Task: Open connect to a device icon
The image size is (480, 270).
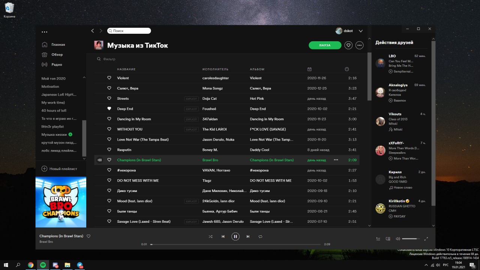Action: [388, 238]
